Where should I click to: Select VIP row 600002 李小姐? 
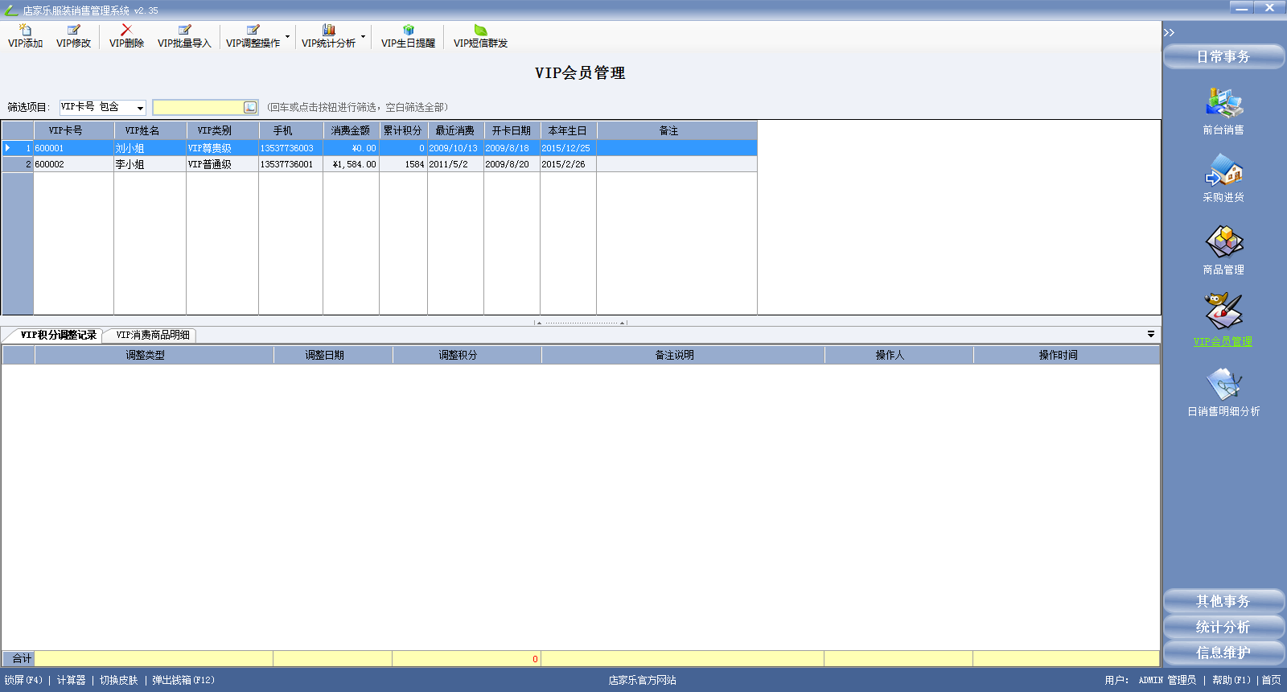380,164
